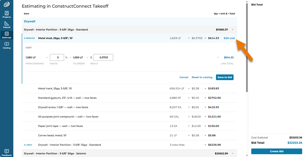Click the 1,580 LF from drawing value
Viewport: 305px width, 157px height.
(31, 58)
